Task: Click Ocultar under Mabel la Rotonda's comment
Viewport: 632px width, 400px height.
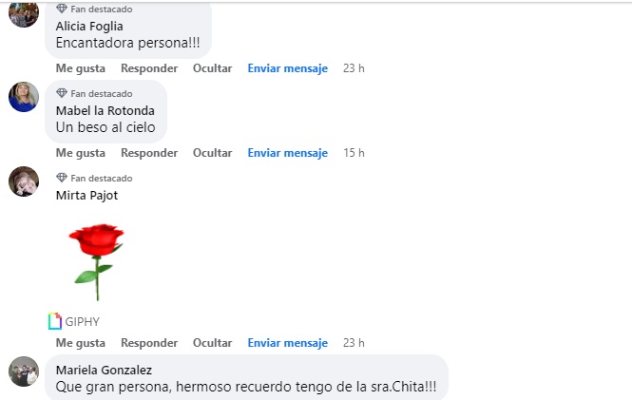Action: point(212,153)
